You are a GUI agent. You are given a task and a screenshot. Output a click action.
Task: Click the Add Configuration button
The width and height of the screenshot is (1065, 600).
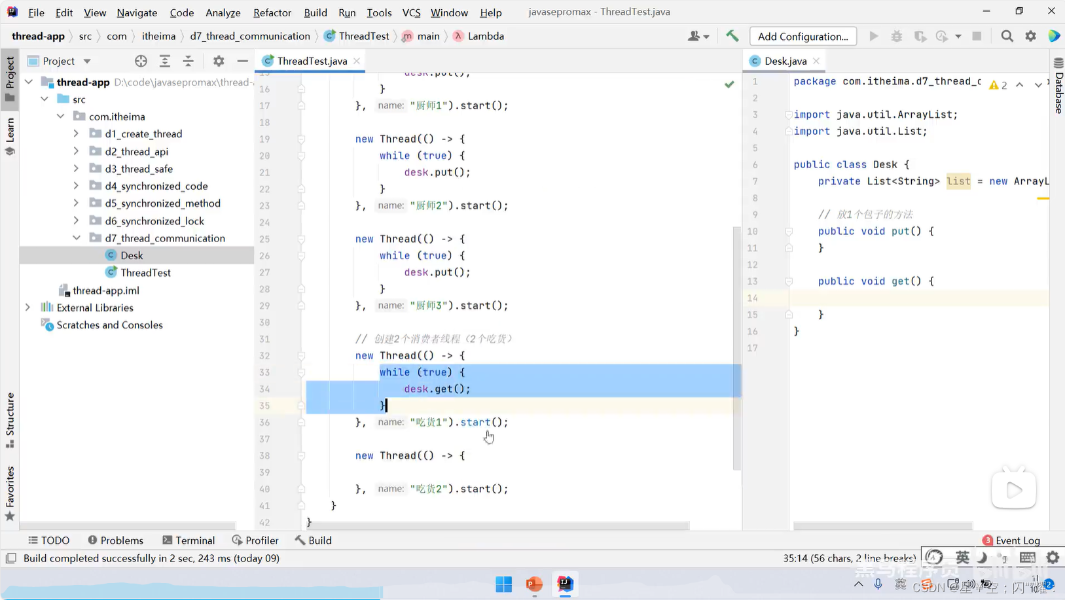803,36
